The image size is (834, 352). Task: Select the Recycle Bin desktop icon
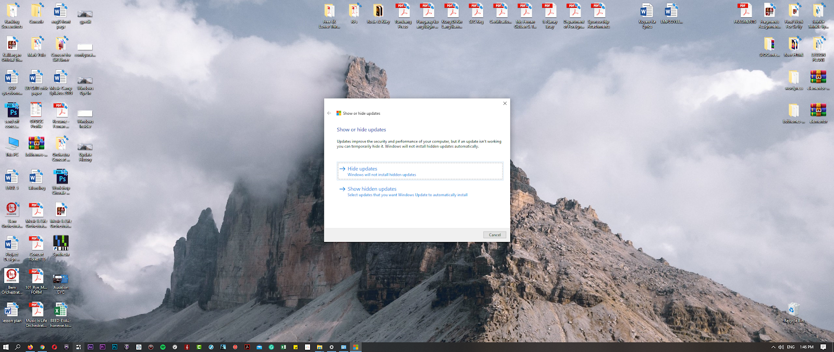793,312
